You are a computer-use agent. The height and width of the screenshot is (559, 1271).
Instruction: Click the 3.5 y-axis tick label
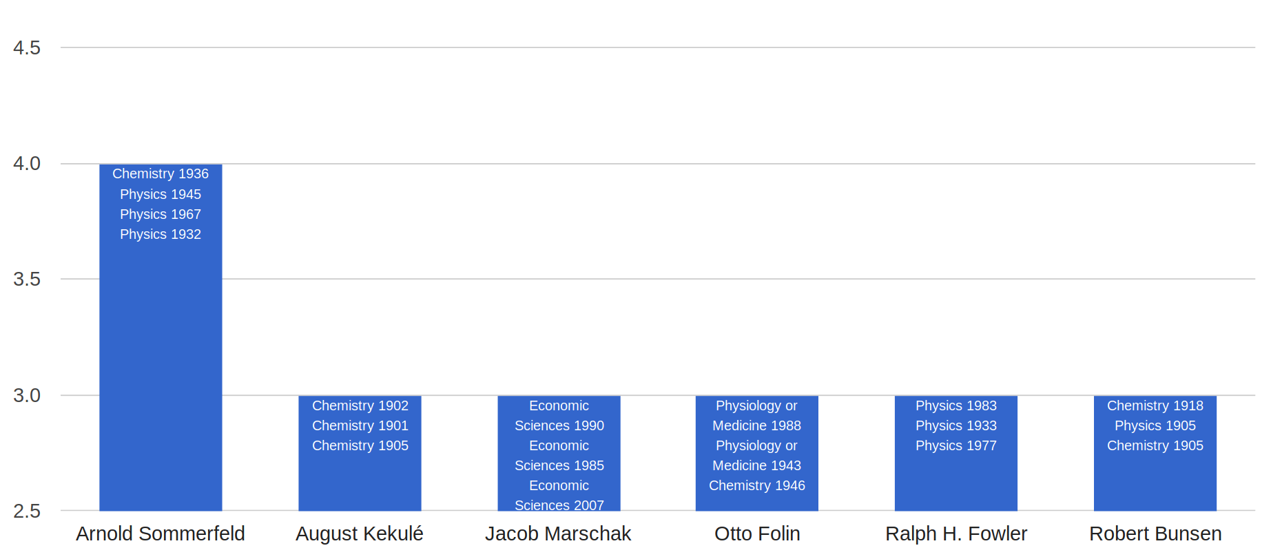[27, 279]
